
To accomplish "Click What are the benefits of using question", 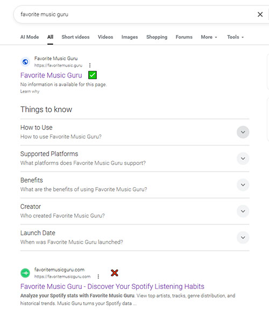I will click(83, 189).
